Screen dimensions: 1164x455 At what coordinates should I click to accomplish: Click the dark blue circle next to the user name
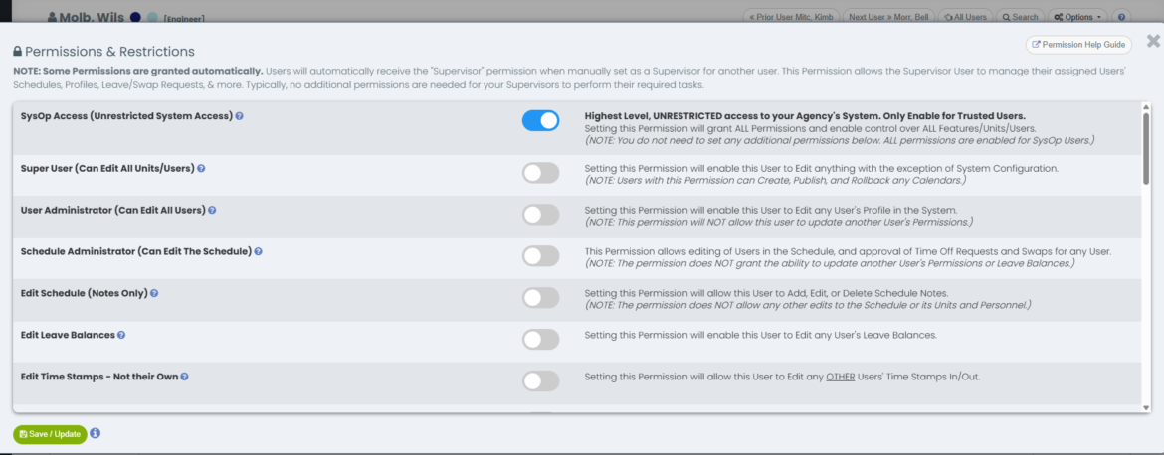[x=135, y=17]
